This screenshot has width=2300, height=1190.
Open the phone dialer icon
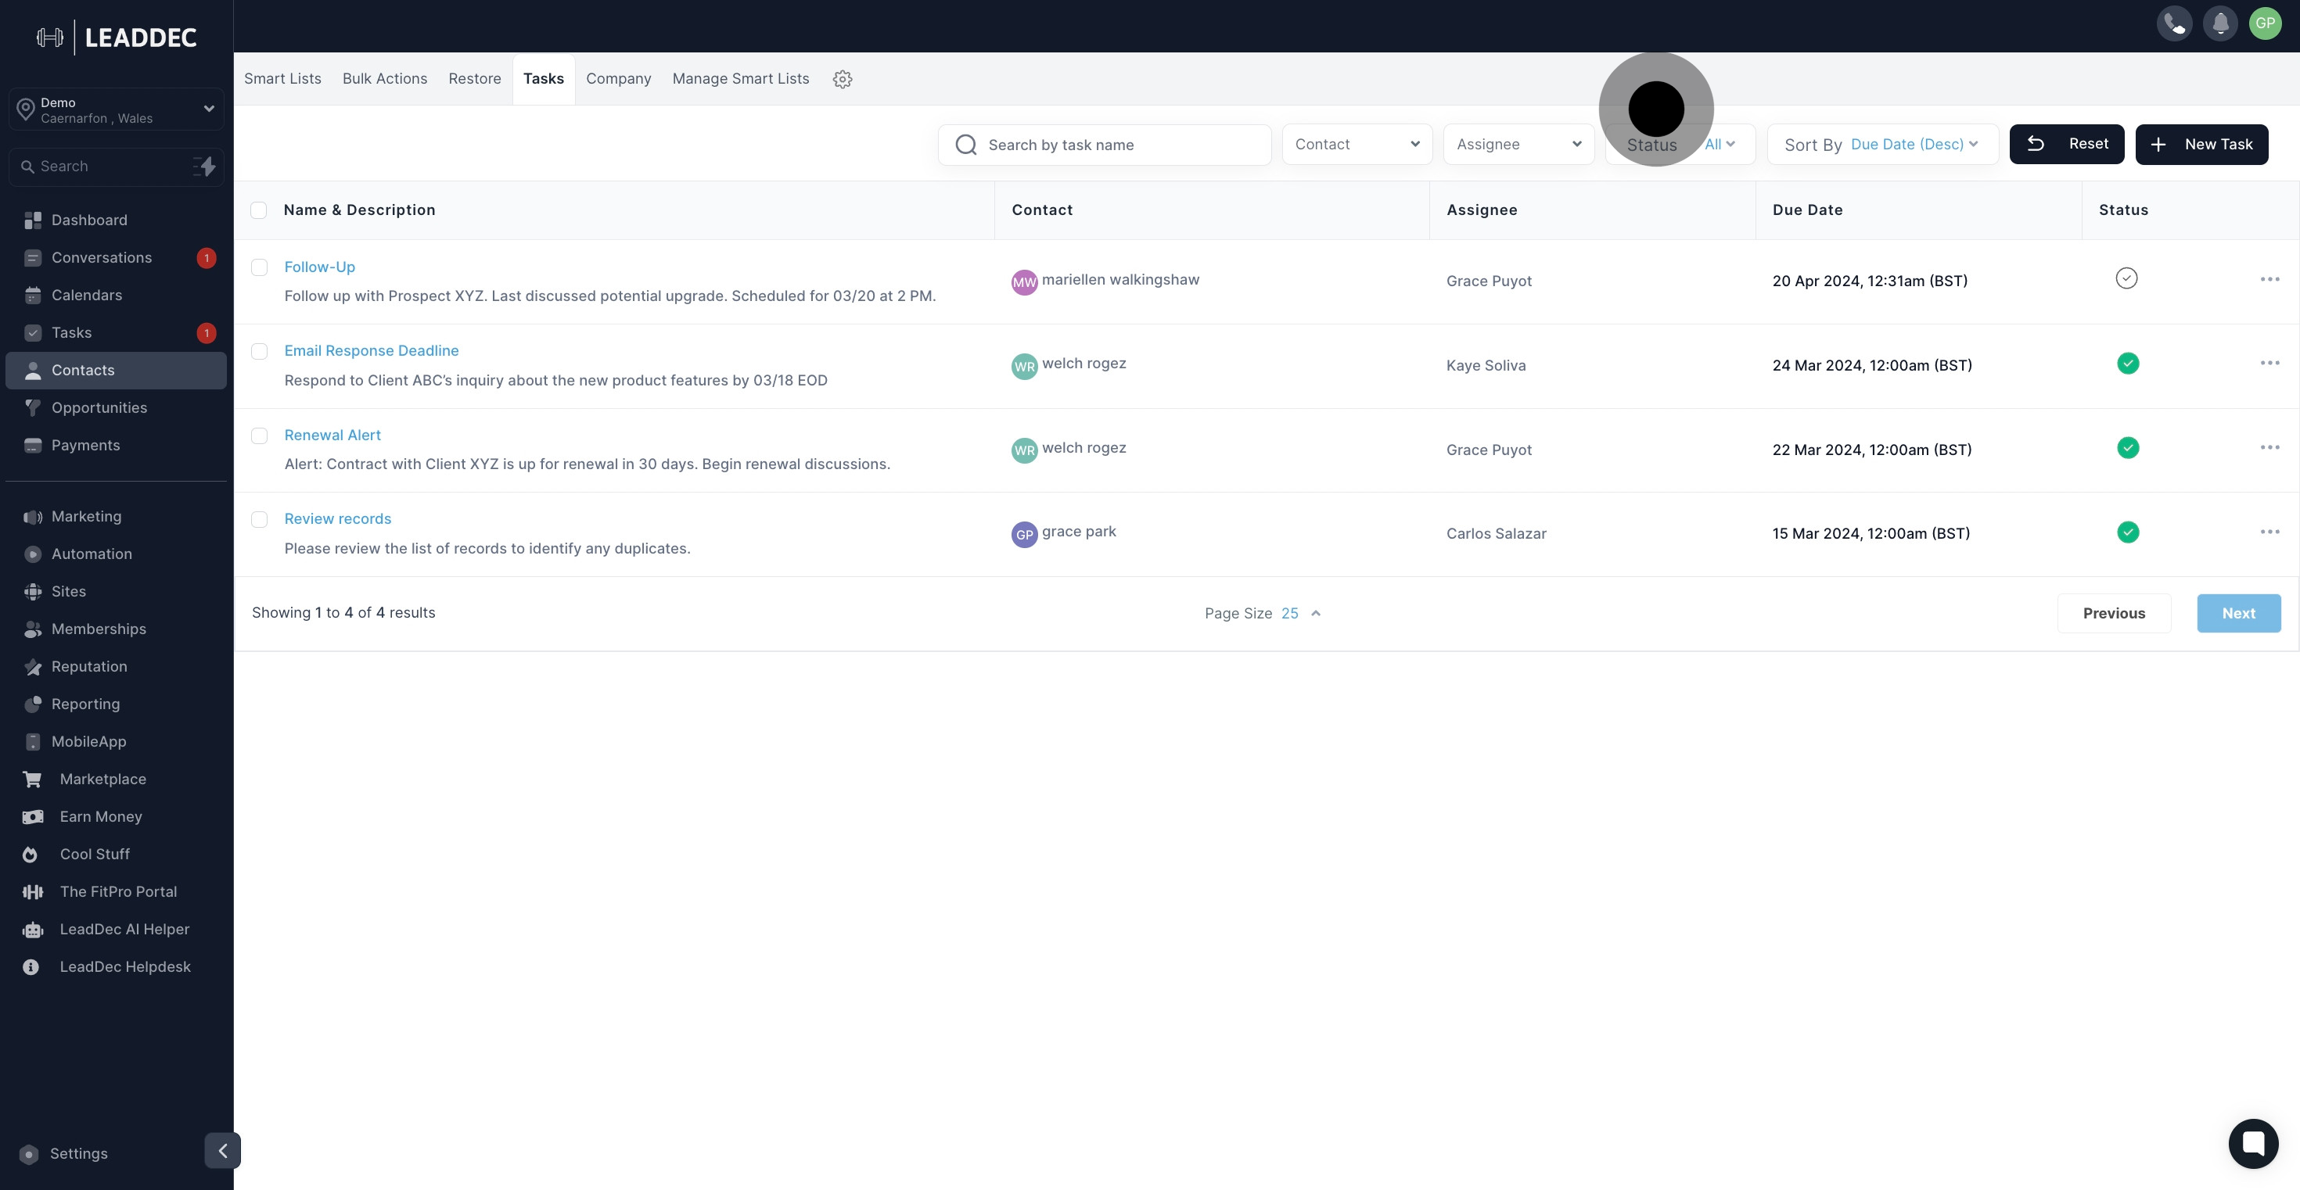(x=2174, y=24)
